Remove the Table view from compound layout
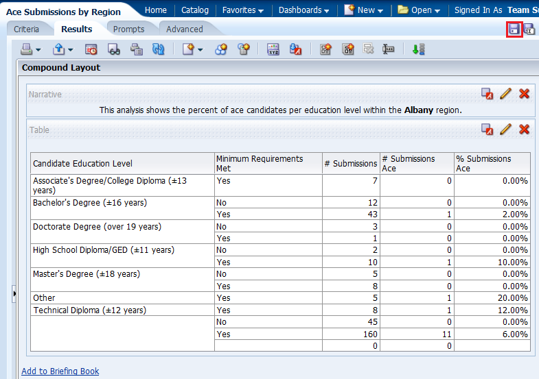 (525, 130)
